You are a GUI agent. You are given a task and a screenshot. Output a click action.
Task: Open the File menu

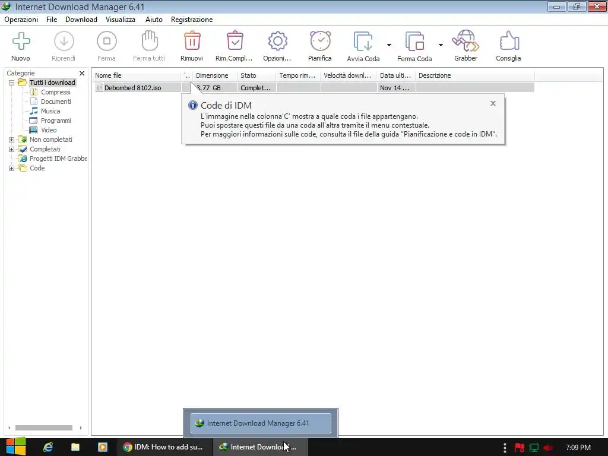pyautogui.click(x=52, y=20)
